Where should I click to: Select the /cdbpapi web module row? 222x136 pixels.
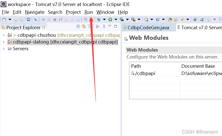pos(176,73)
